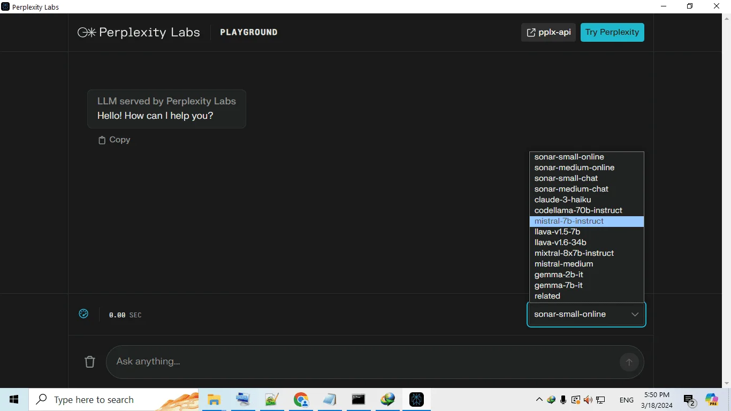Pick mixtral-8x7b-instruct from the list
The image size is (731, 411).
click(x=587, y=253)
